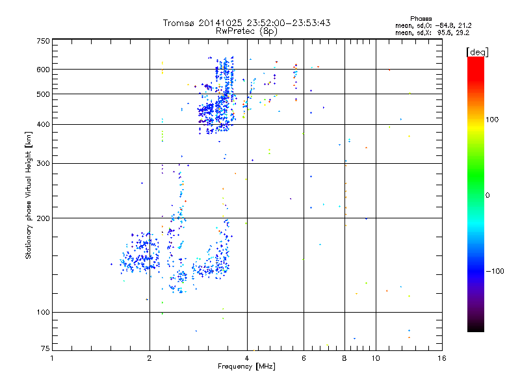Click the colorbar tick label "0"
The image size is (520, 390).
coord(487,196)
